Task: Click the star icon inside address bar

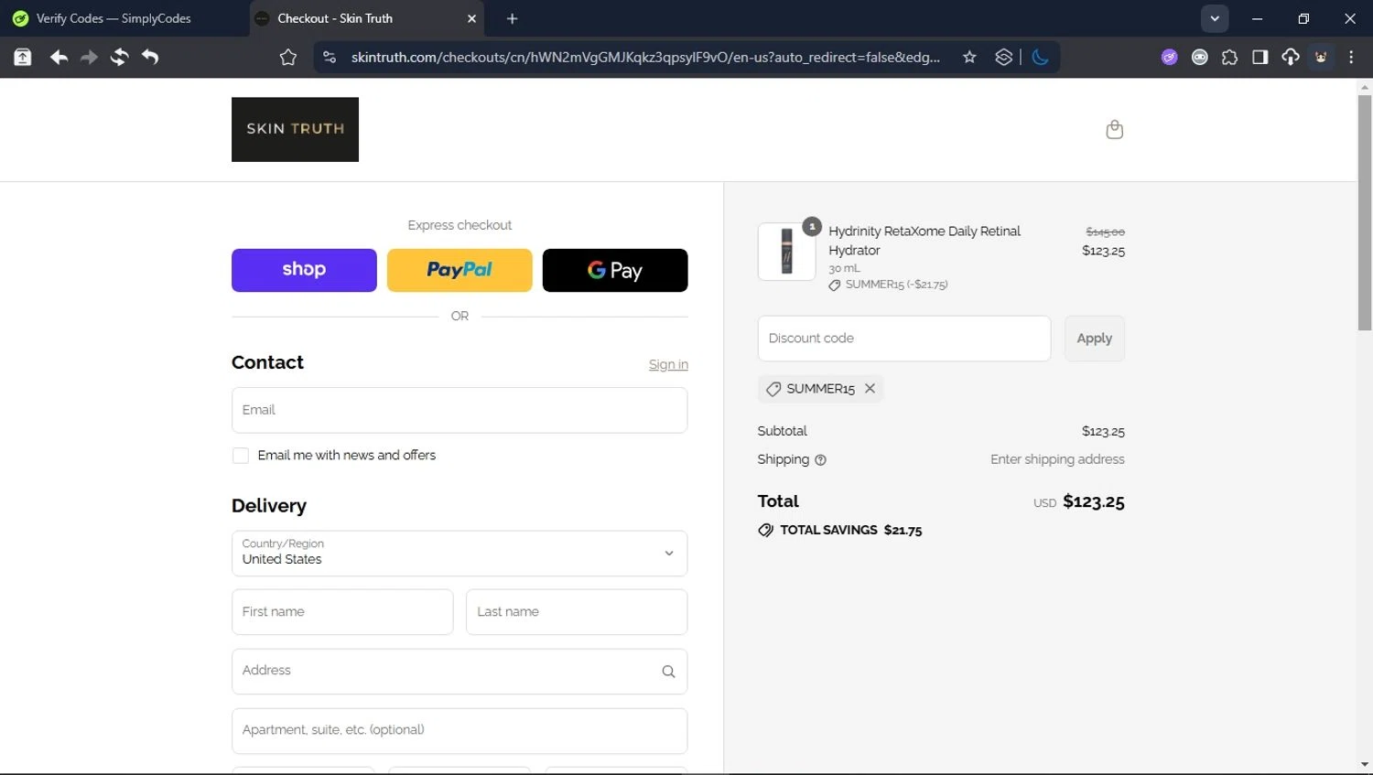Action: pyautogui.click(x=969, y=57)
